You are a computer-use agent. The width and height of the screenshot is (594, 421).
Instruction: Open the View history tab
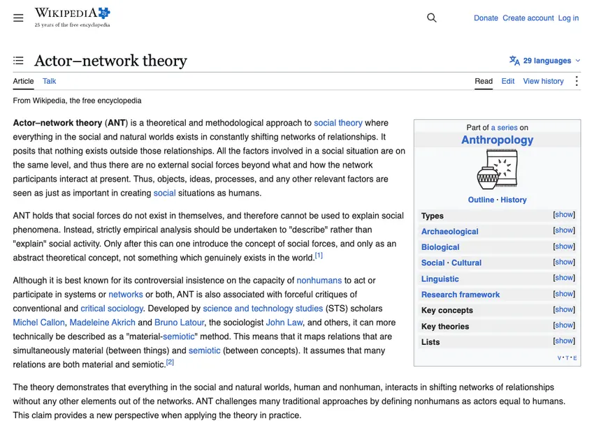543,81
